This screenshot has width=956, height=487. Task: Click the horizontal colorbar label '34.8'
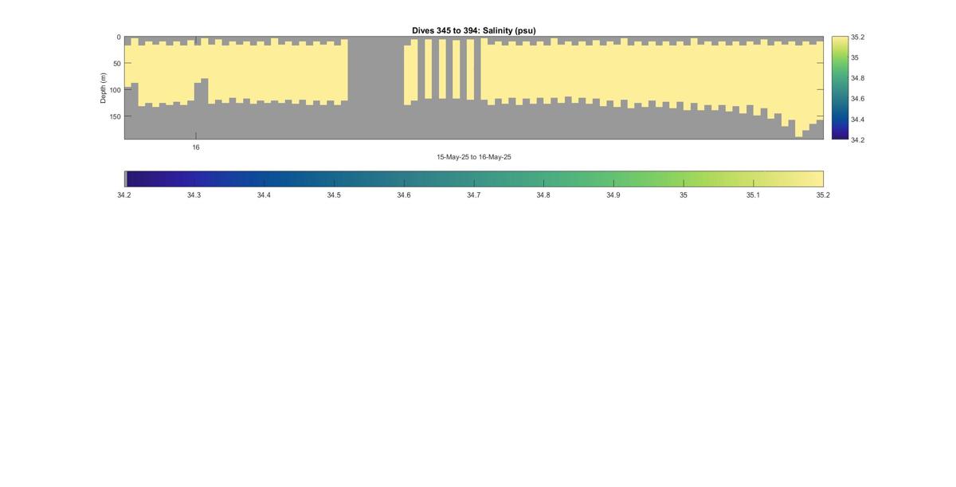543,195
